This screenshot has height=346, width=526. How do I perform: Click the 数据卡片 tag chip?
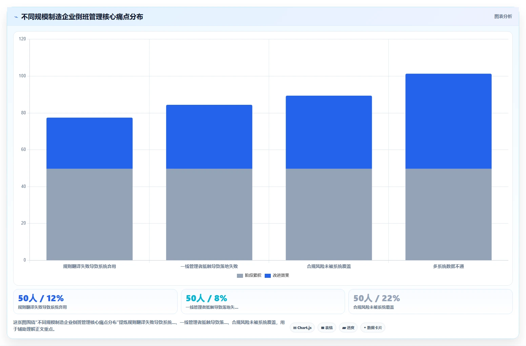(372, 328)
